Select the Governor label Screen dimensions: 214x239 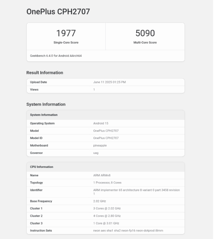(36, 153)
